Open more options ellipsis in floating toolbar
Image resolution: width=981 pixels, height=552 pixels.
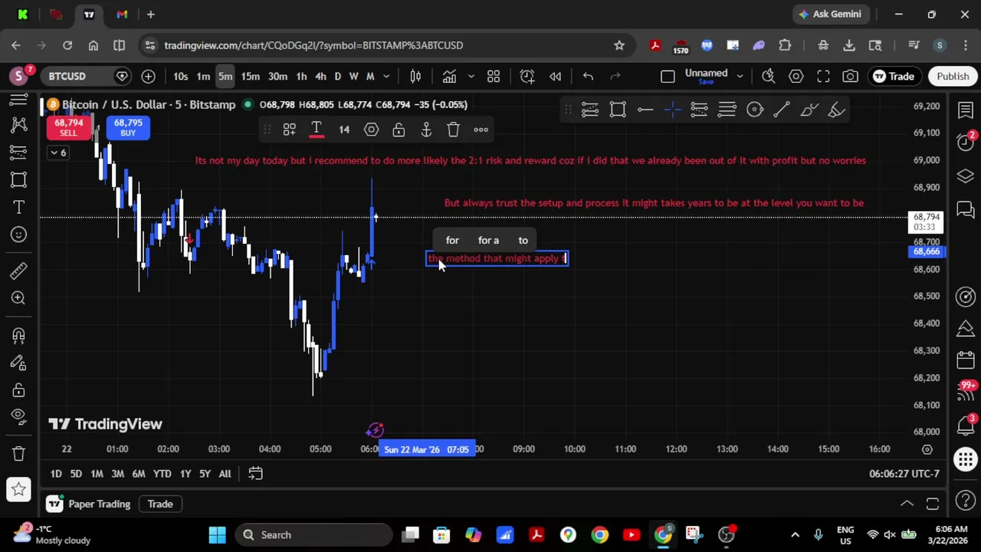[x=481, y=130]
